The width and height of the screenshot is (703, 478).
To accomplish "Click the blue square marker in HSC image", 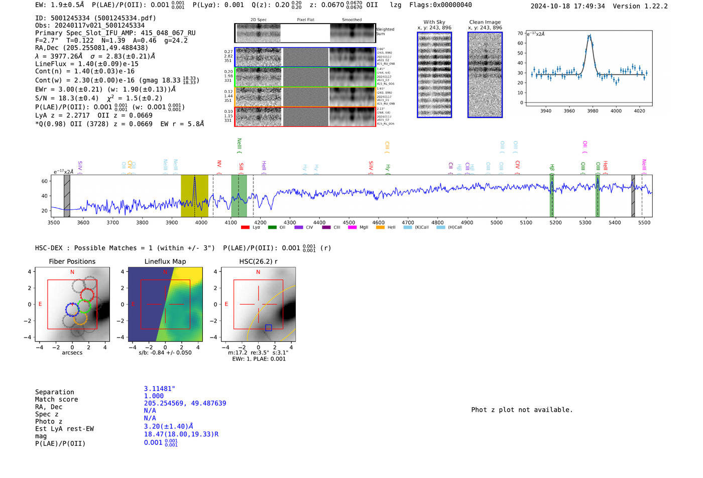I will [x=269, y=328].
